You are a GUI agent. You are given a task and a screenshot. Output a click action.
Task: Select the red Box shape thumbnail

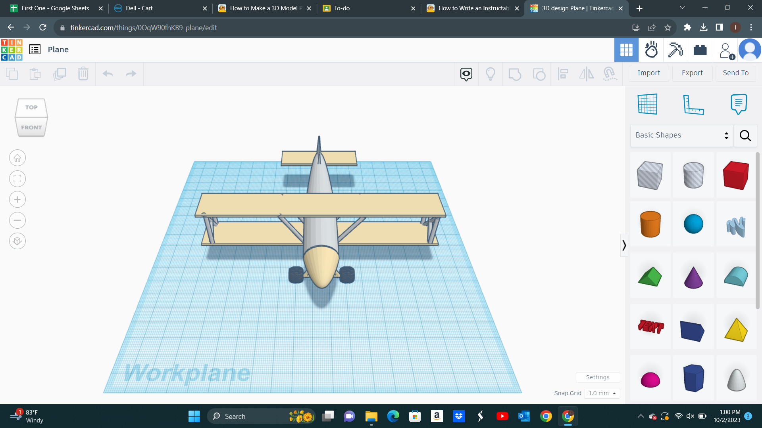coord(735,175)
